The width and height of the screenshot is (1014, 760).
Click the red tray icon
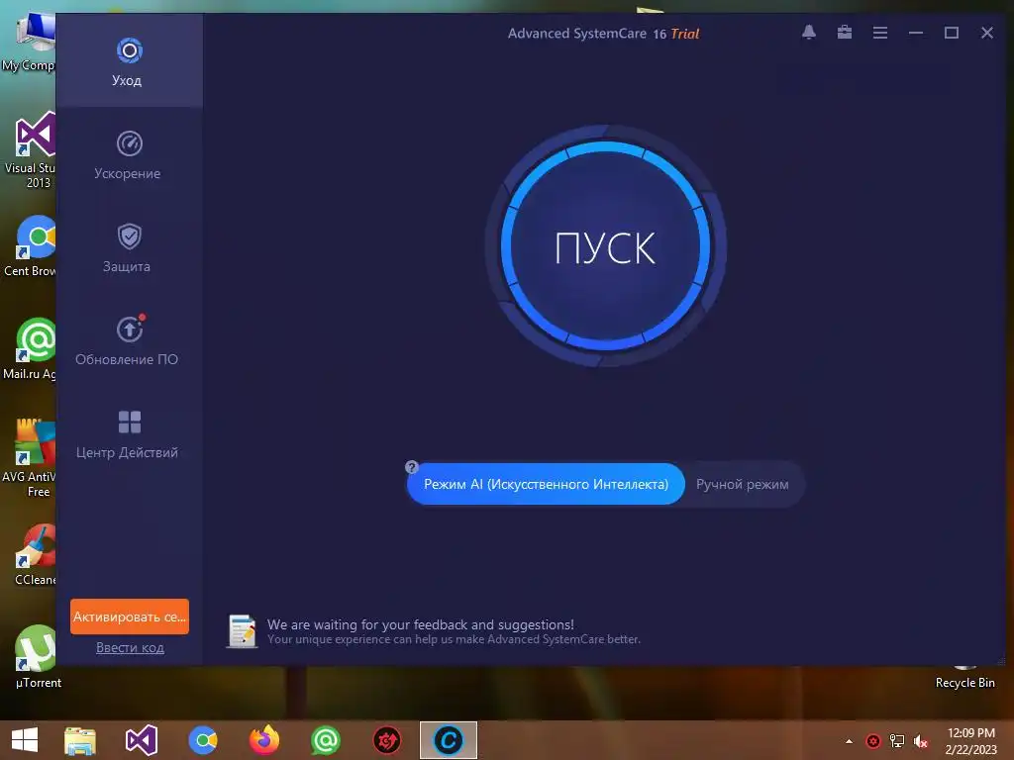point(873,741)
